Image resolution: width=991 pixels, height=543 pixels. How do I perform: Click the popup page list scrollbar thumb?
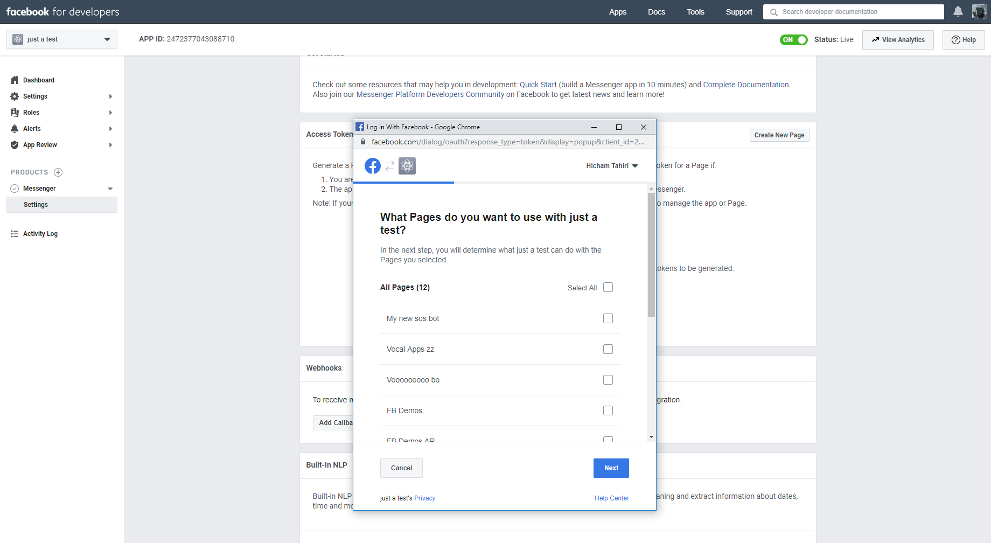(651, 255)
